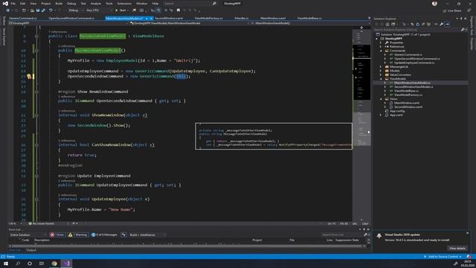Click the Cortana circle taskbar icon
476x268 pixels.
(x=30, y=264)
